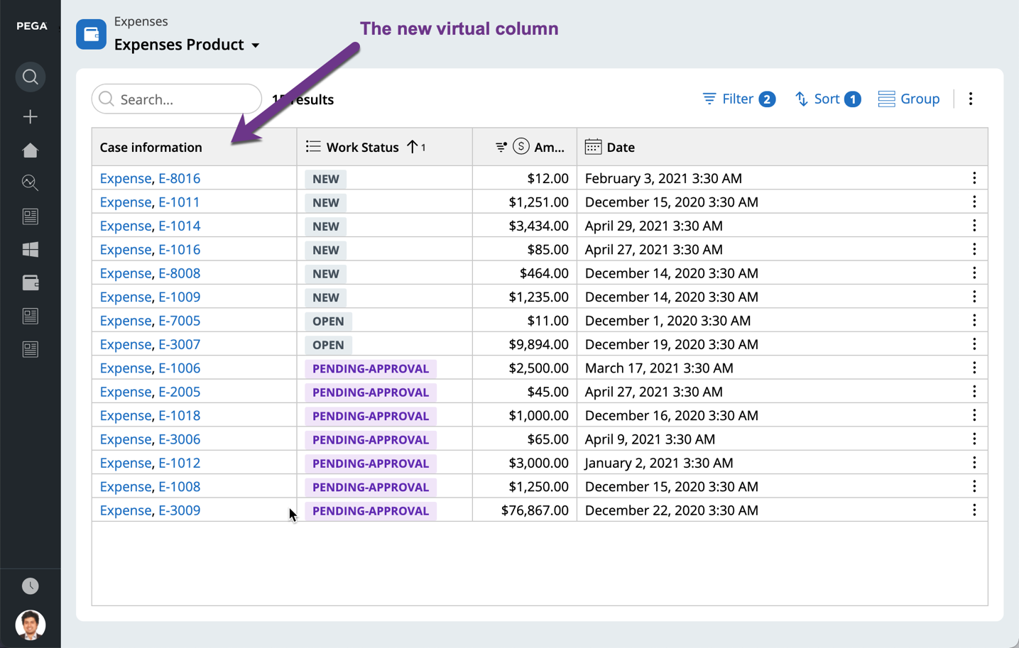This screenshot has width=1019, height=648.
Task: Open case link Expense, E-1009
Action: (x=150, y=297)
